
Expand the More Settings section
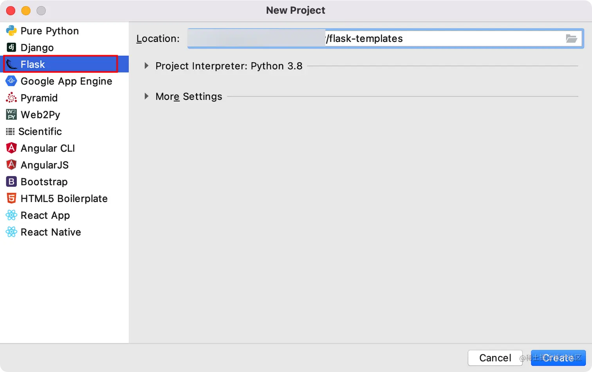pos(146,96)
